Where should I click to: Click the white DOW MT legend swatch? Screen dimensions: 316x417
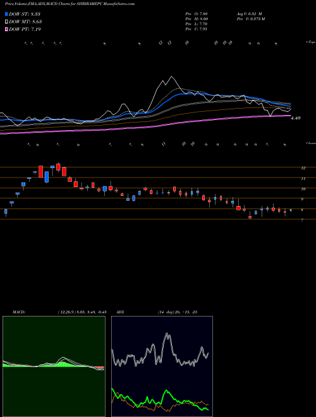click(x=6, y=22)
